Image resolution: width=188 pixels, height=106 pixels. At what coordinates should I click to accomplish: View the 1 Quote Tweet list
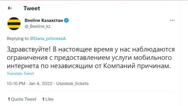click(22, 99)
